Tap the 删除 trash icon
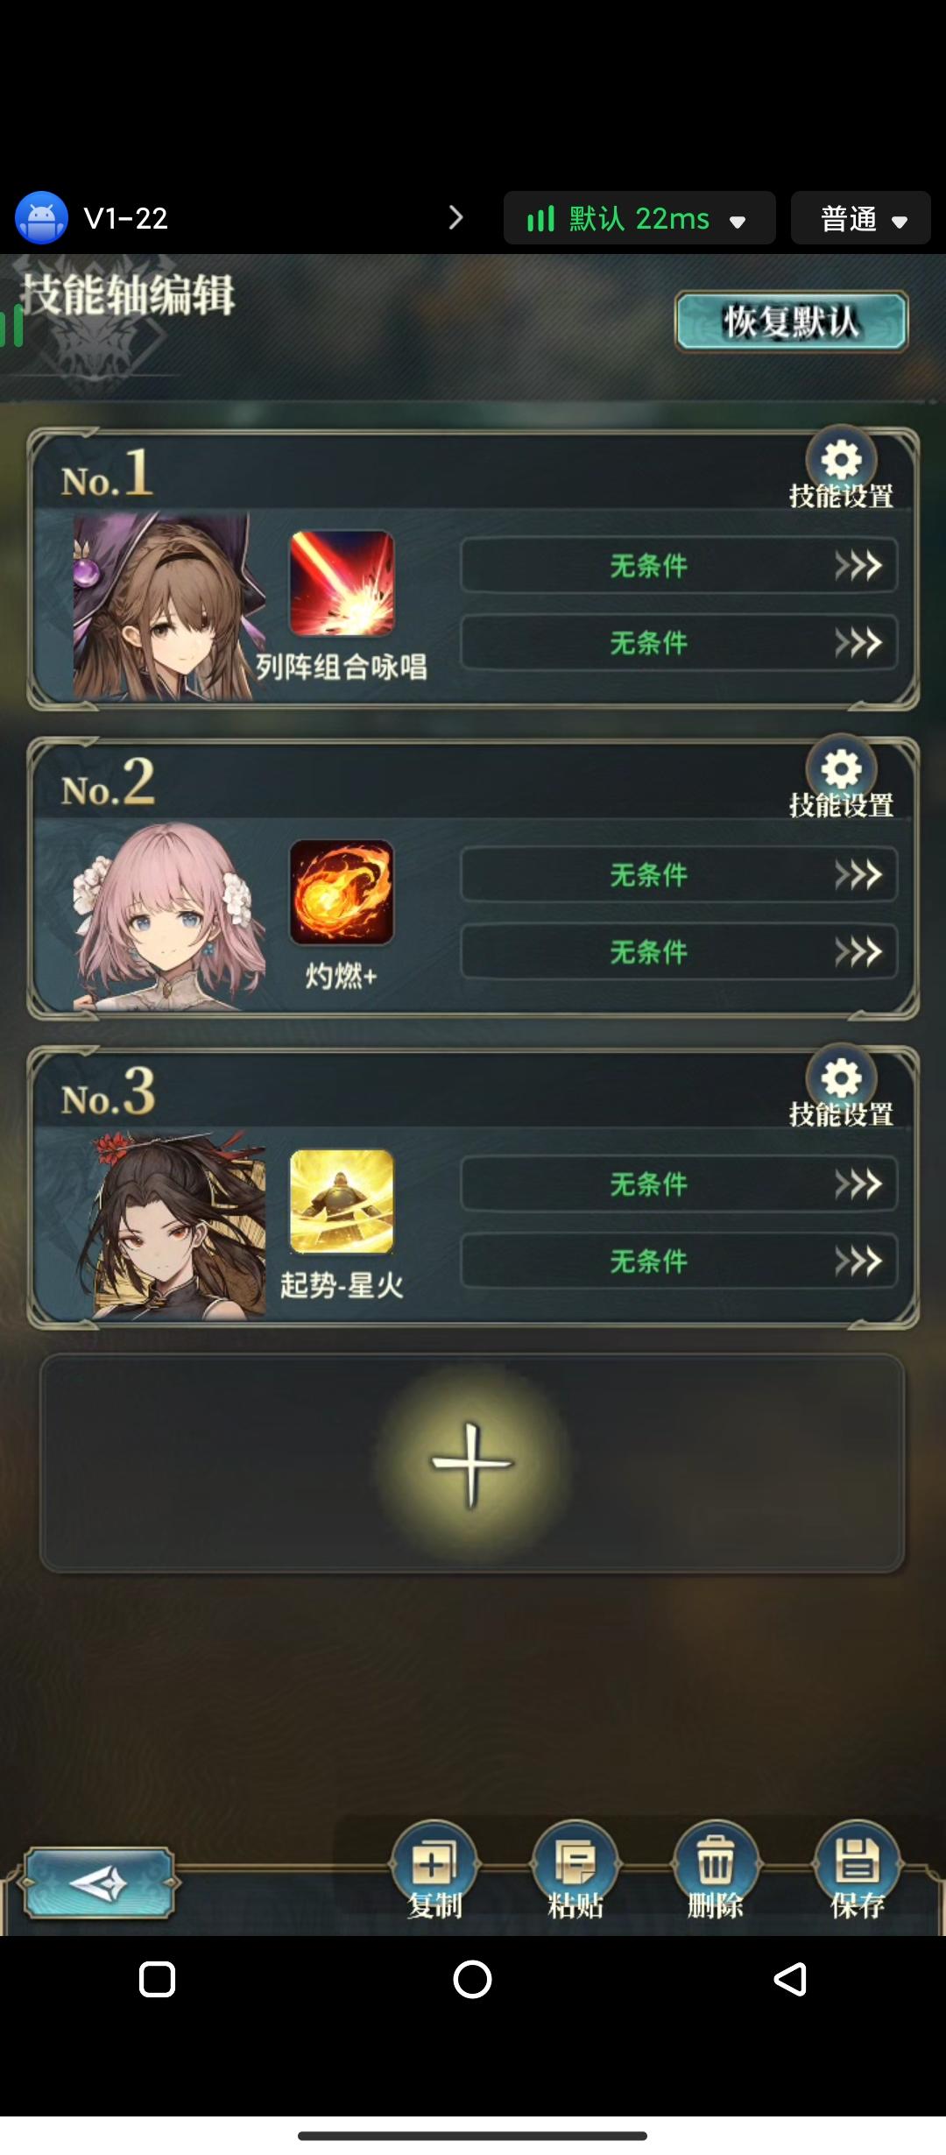The height and width of the screenshot is (2155, 946). click(x=716, y=1862)
